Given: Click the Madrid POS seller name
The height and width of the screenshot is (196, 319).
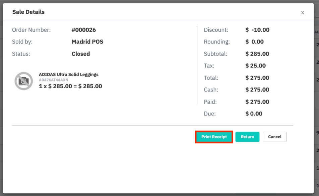Looking at the screenshot, I should pyautogui.click(x=87, y=41).
